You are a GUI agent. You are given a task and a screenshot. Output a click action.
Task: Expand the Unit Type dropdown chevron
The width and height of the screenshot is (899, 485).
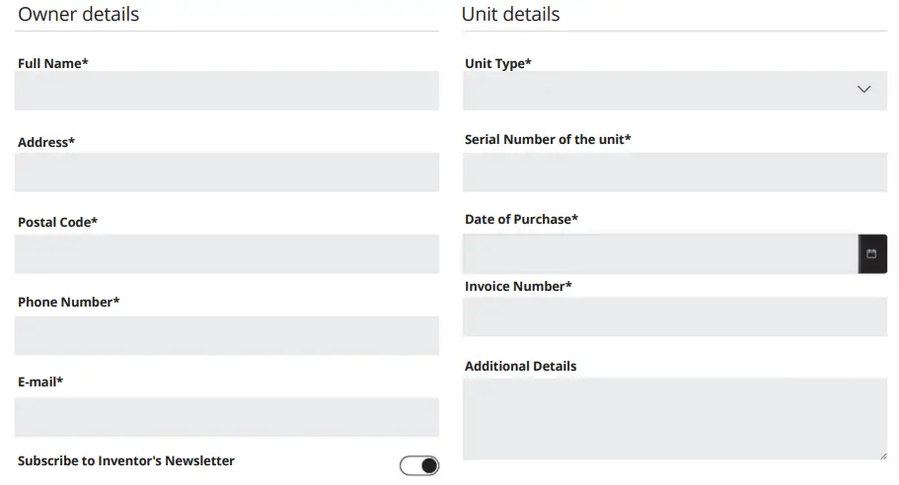(x=864, y=90)
